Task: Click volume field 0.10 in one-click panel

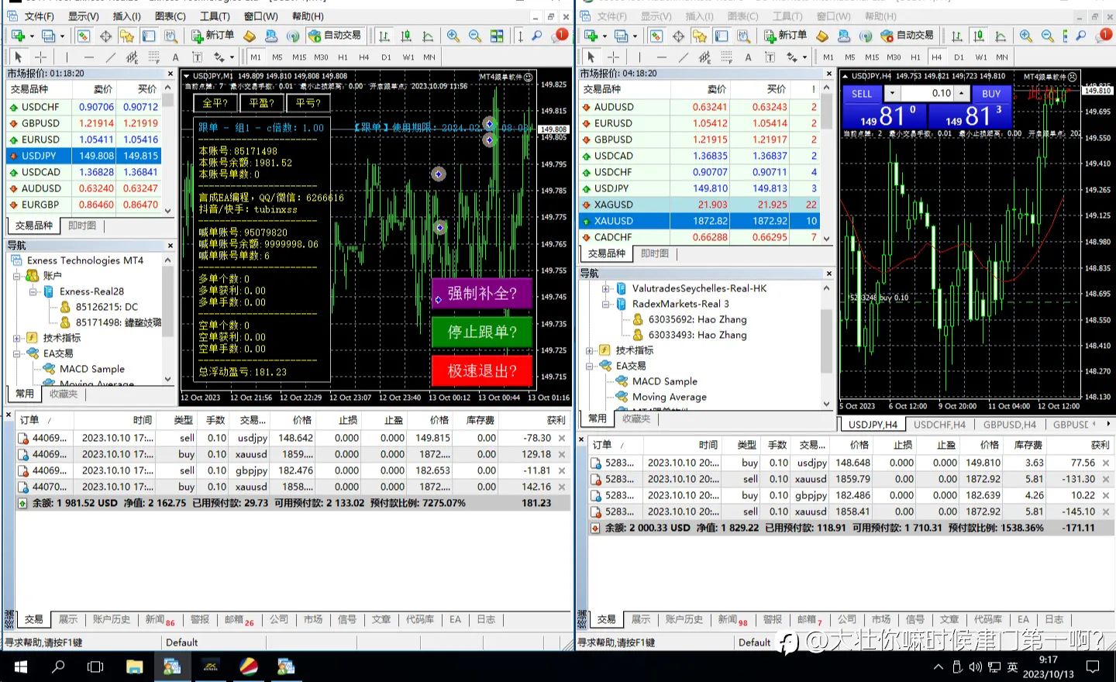Action: pyautogui.click(x=927, y=93)
